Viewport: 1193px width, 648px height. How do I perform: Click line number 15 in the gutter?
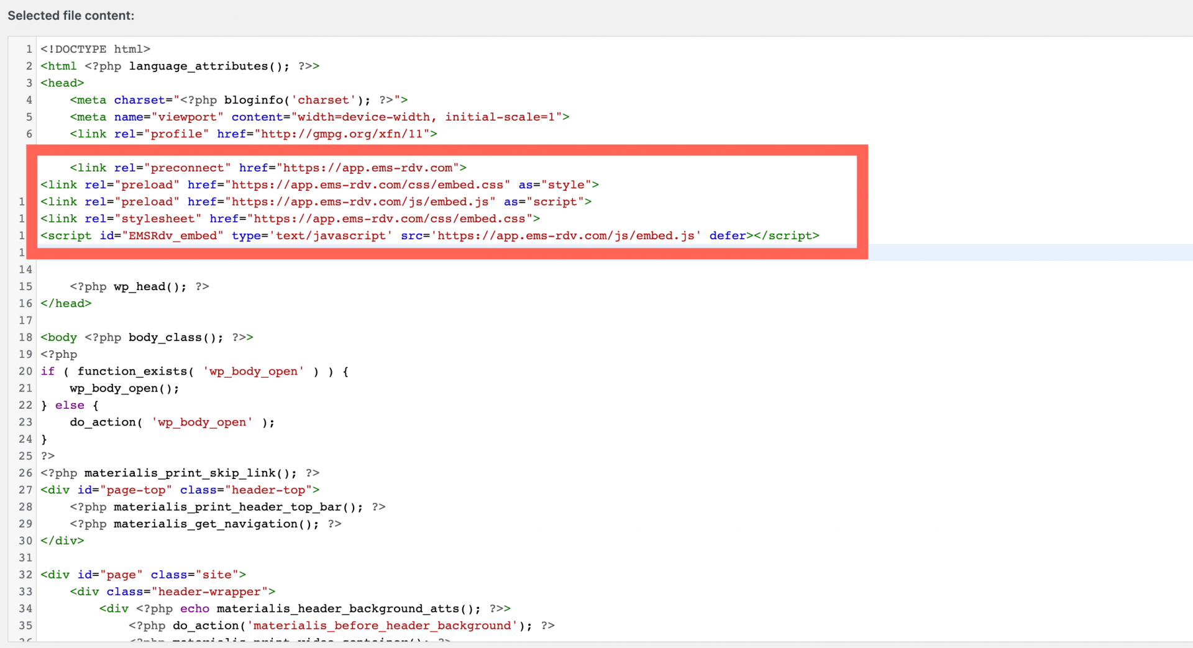[x=25, y=286]
